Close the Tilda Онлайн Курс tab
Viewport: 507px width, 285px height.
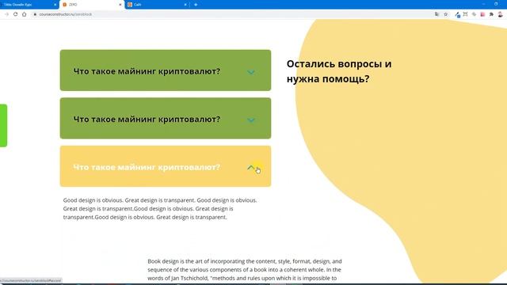[55, 5]
